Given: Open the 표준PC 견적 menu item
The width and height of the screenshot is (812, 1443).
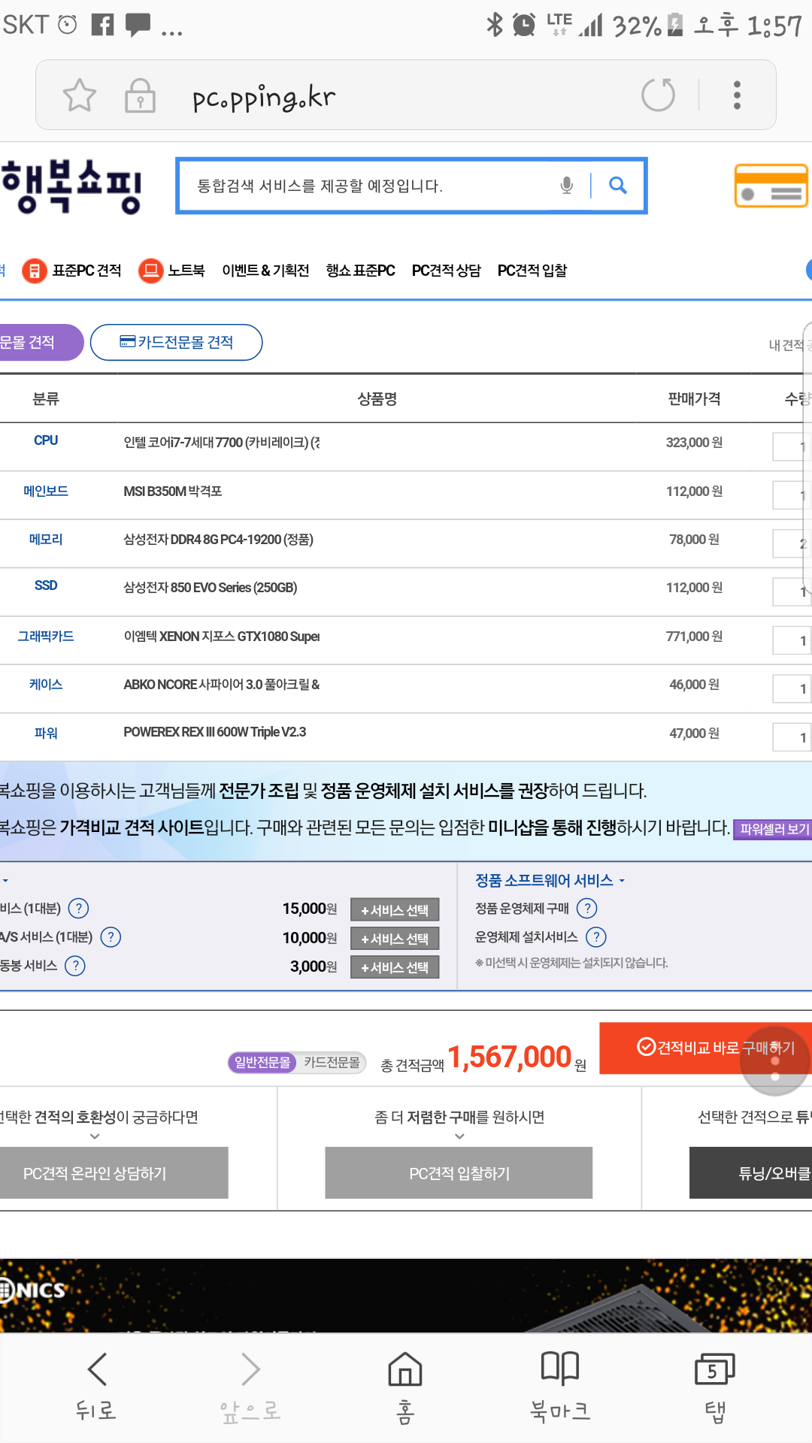Looking at the screenshot, I should (72, 271).
